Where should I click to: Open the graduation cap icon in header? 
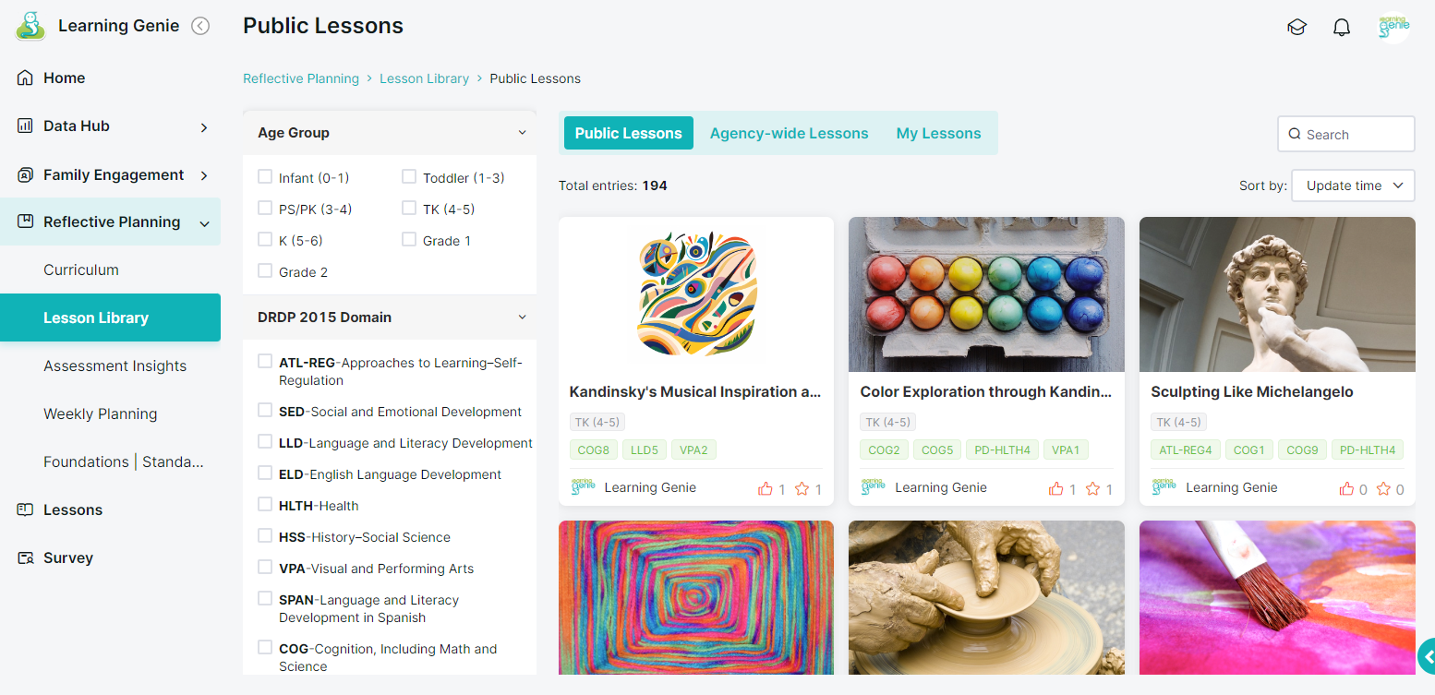pos(1296,27)
